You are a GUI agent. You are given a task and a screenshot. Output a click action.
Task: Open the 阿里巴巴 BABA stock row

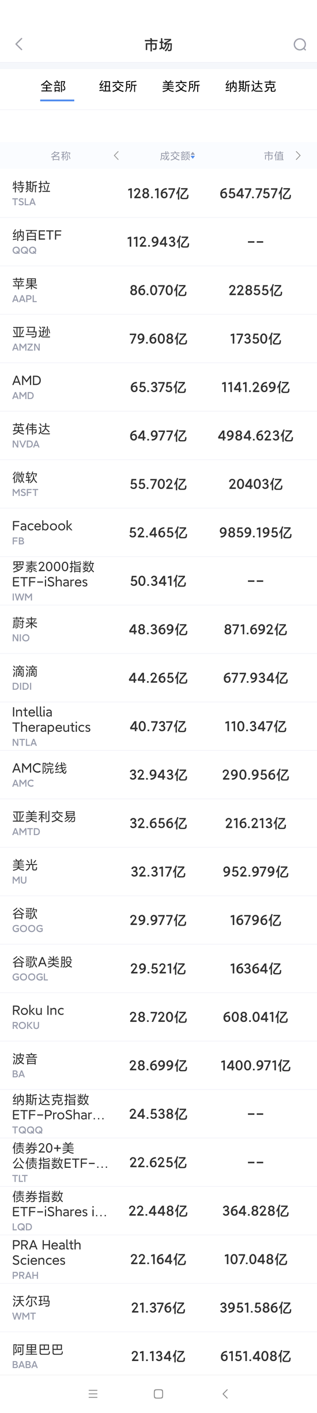pyautogui.click(x=158, y=1356)
